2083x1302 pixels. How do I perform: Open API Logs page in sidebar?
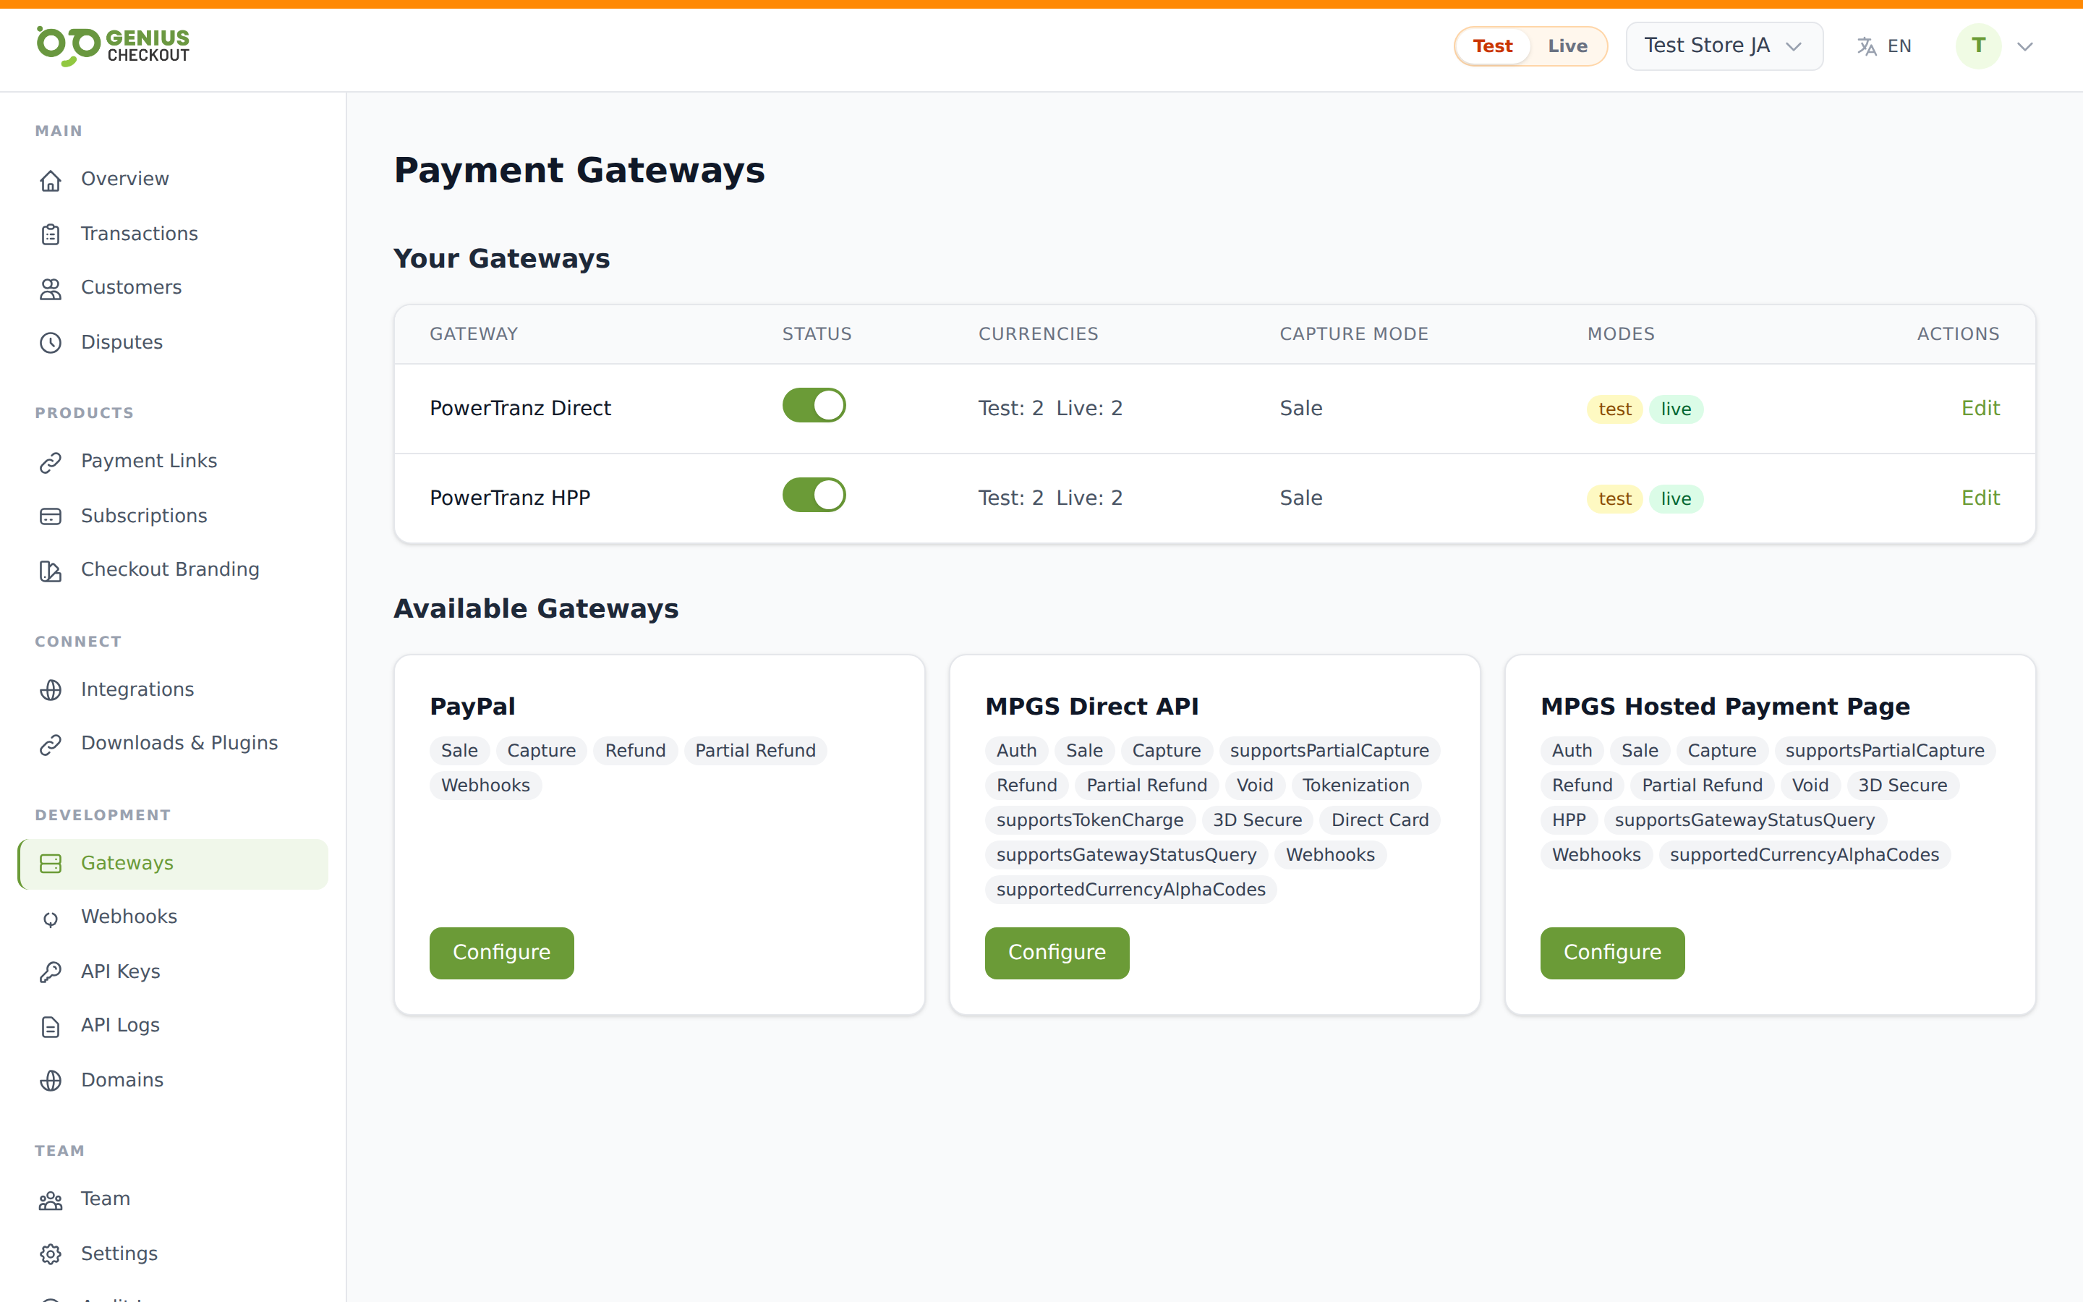pos(172,1026)
